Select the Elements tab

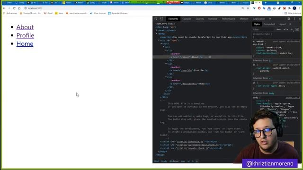(x=173, y=19)
